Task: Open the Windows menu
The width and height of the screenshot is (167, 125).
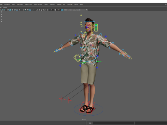Action: point(7,5)
